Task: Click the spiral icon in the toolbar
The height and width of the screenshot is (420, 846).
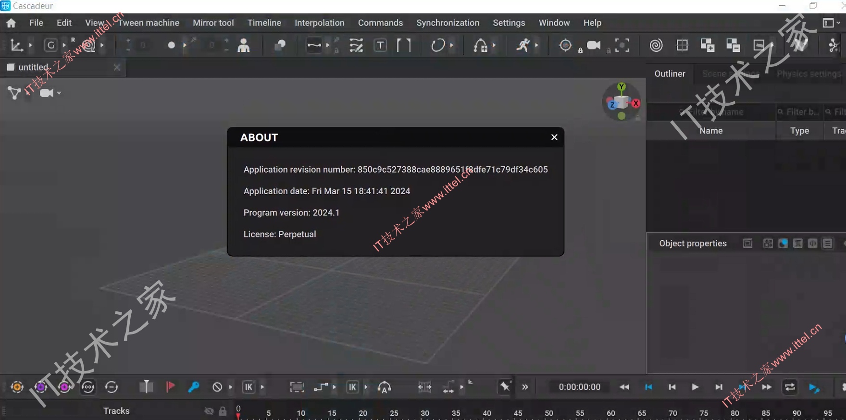Action: click(x=656, y=46)
